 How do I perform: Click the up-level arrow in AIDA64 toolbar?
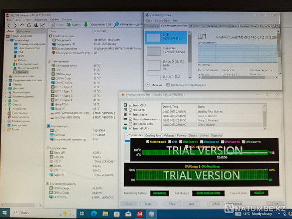(x=22, y=25)
